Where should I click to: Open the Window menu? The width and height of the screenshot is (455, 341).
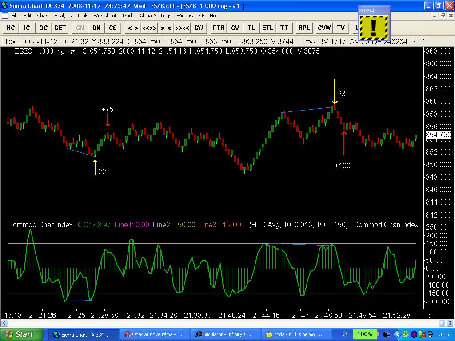(x=185, y=16)
